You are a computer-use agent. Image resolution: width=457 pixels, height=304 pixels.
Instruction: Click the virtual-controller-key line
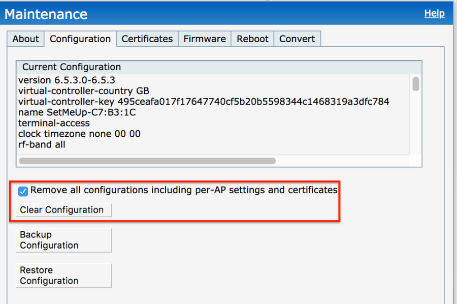[x=203, y=102]
